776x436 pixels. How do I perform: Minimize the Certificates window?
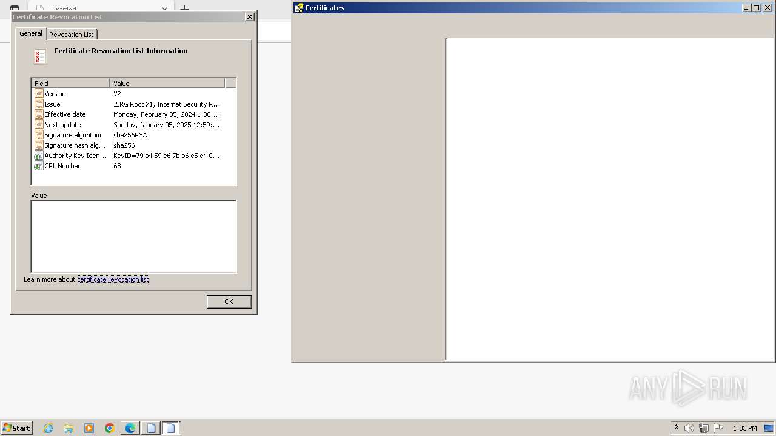click(747, 8)
